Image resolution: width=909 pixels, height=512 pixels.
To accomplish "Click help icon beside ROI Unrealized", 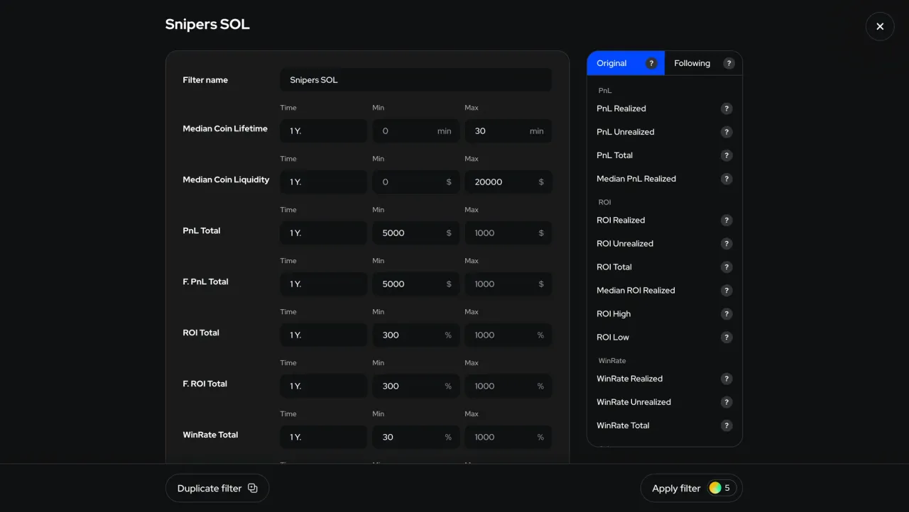I will tap(726, 244).
